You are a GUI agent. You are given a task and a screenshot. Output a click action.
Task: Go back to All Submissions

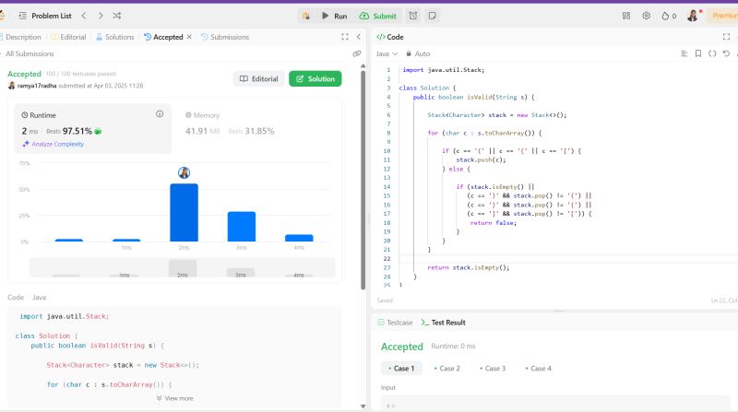28,53
